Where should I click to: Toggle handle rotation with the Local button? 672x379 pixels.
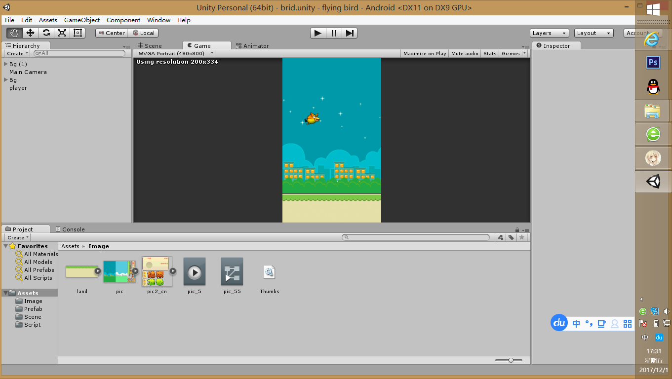tap(143, 33)
